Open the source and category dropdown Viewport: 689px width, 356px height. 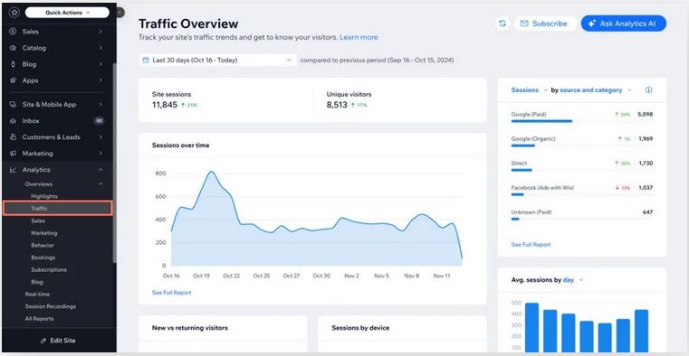[x=595, y=89]
